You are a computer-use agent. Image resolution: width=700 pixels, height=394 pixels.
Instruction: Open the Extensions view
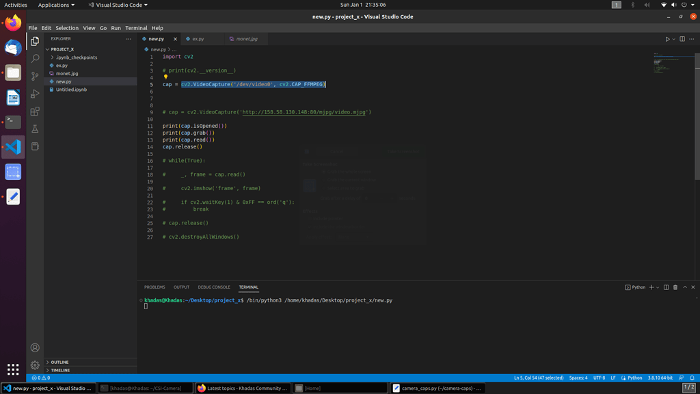coord(35,111)
